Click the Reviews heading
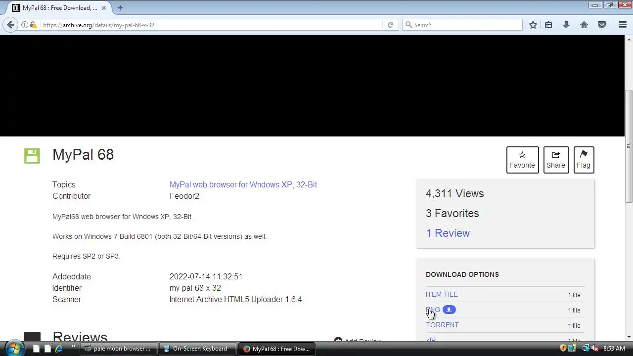Image resolution: width=633 pixels, height=356 pixels. [80, 337]
